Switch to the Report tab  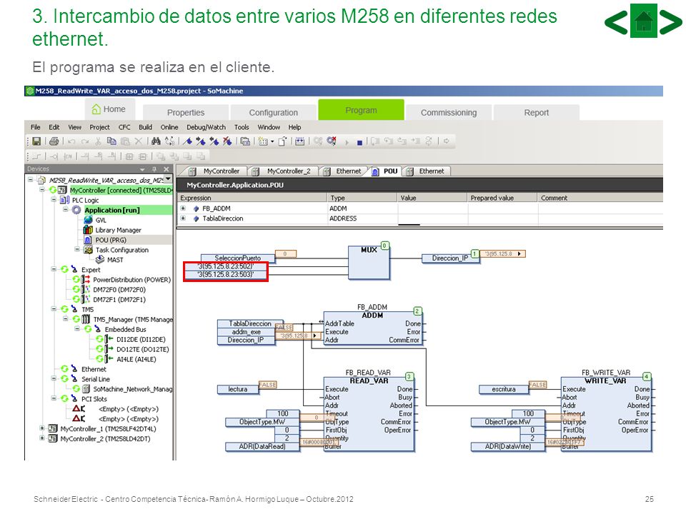coord(537,112)
